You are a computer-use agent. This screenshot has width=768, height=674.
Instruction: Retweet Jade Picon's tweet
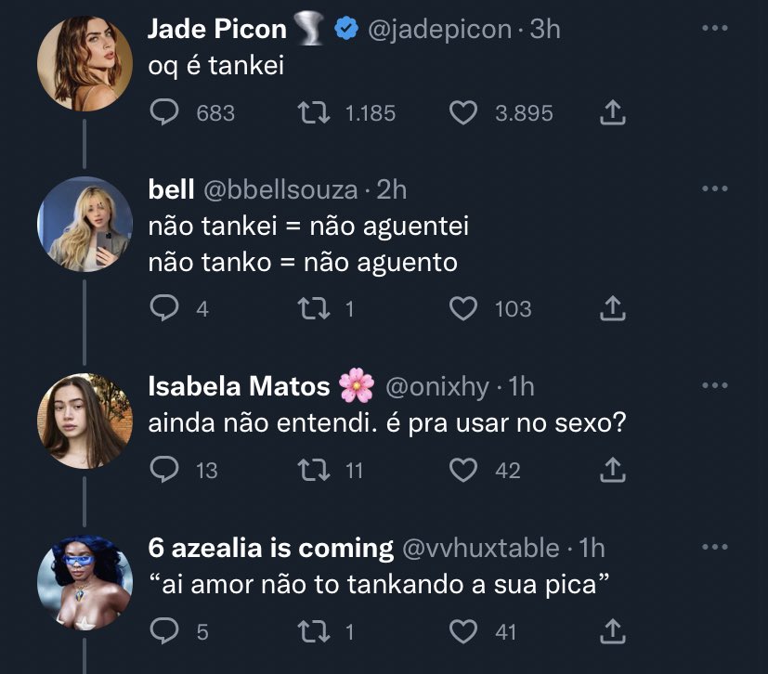pyautogui.click(x=314, y=112)
